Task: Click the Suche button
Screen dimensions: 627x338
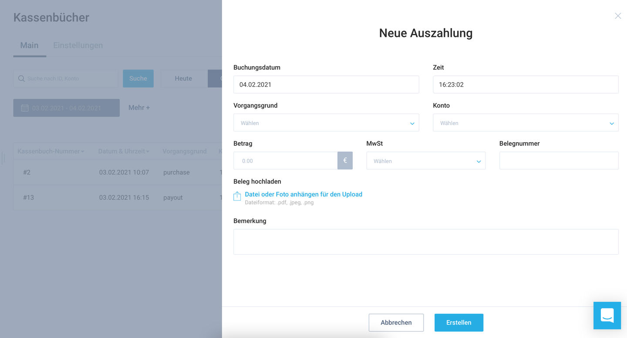Action: click(138, 79)
